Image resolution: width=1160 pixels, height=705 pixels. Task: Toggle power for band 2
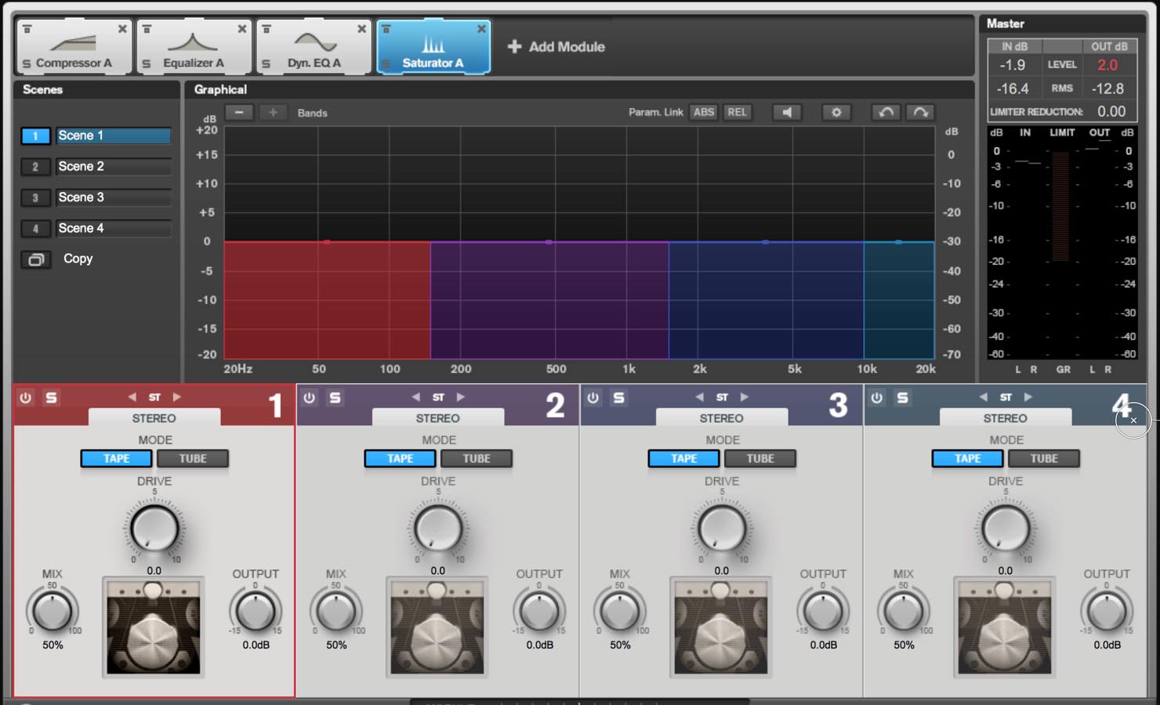click(310, 398)
